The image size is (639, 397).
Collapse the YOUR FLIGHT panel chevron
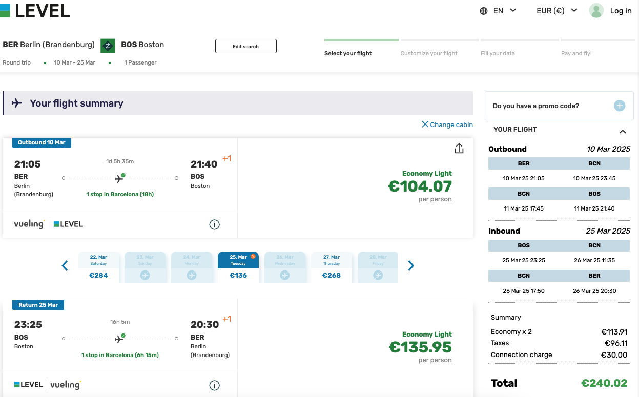coord(623,132)
